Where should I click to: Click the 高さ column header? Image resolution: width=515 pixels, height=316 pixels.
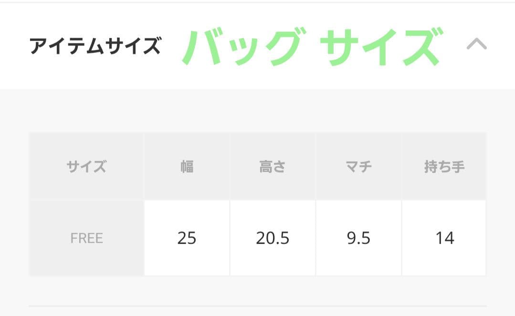(x=273, y=166)
